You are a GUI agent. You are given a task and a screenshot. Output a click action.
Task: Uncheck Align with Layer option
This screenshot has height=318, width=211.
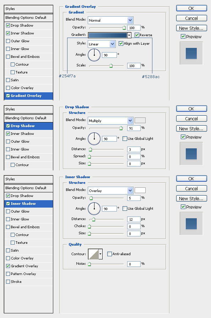121,43
